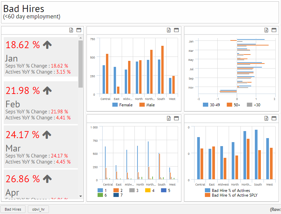The width and height of the screenshot is (281, 214).
Task: Maximize the age group chart panel
Action: [274, 30]
